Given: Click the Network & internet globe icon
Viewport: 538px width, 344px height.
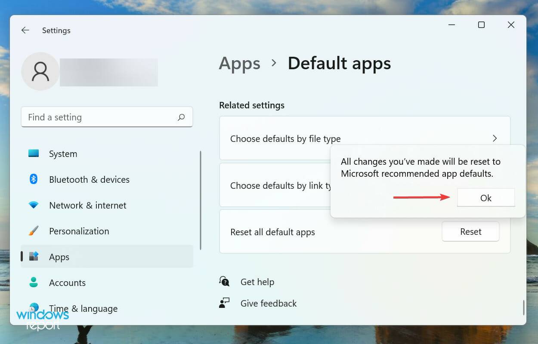Looking at the screenshot, I should tap(34, 205).
